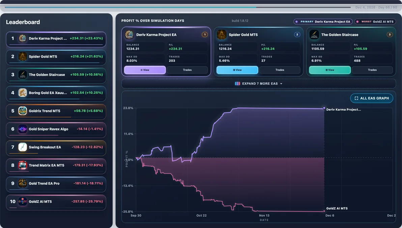Click the 23.8% profit axis label
Screen dimensions: 402x228
pos(128,108)
